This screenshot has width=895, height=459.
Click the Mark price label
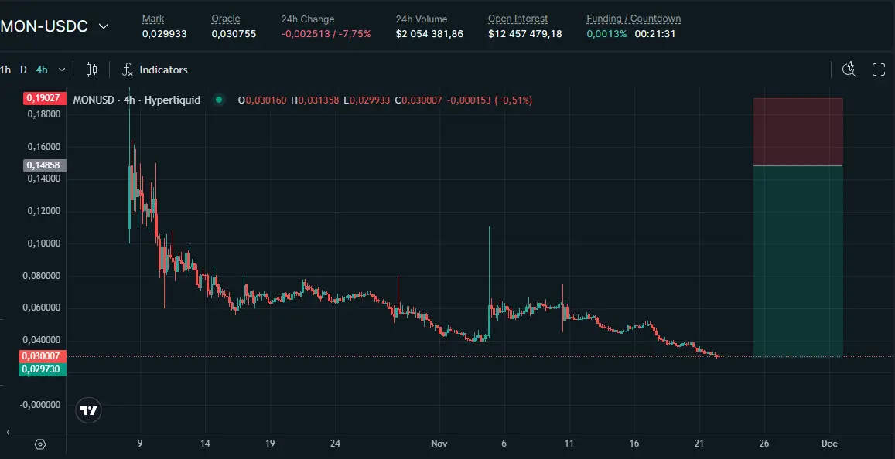coord(153,19)
